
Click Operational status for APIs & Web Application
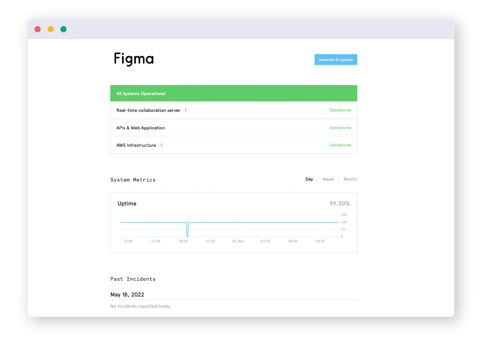coord(340,127)
